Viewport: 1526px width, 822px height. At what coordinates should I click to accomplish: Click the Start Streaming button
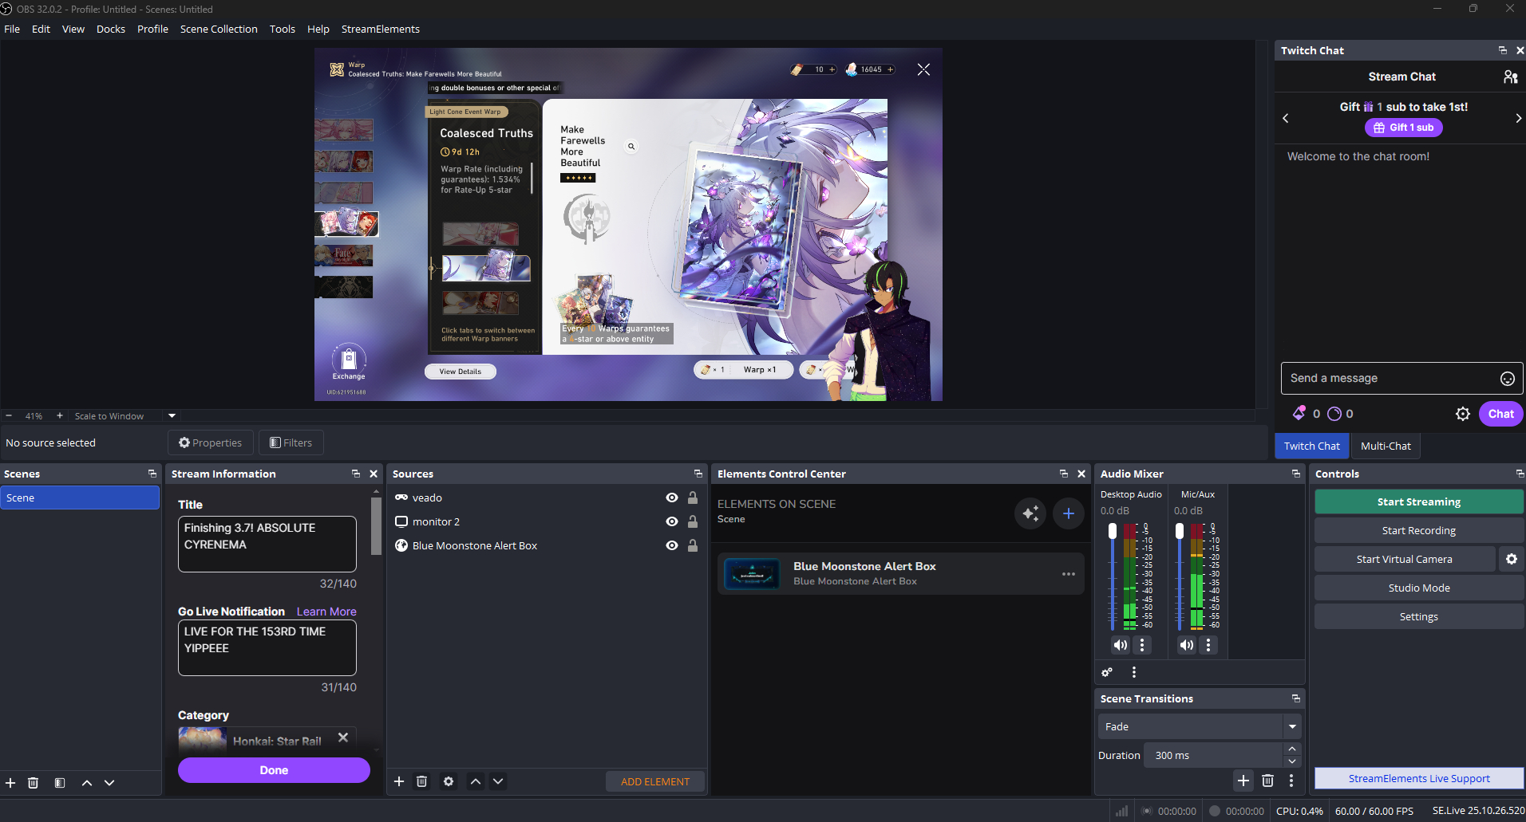[x=1418, y=501]
